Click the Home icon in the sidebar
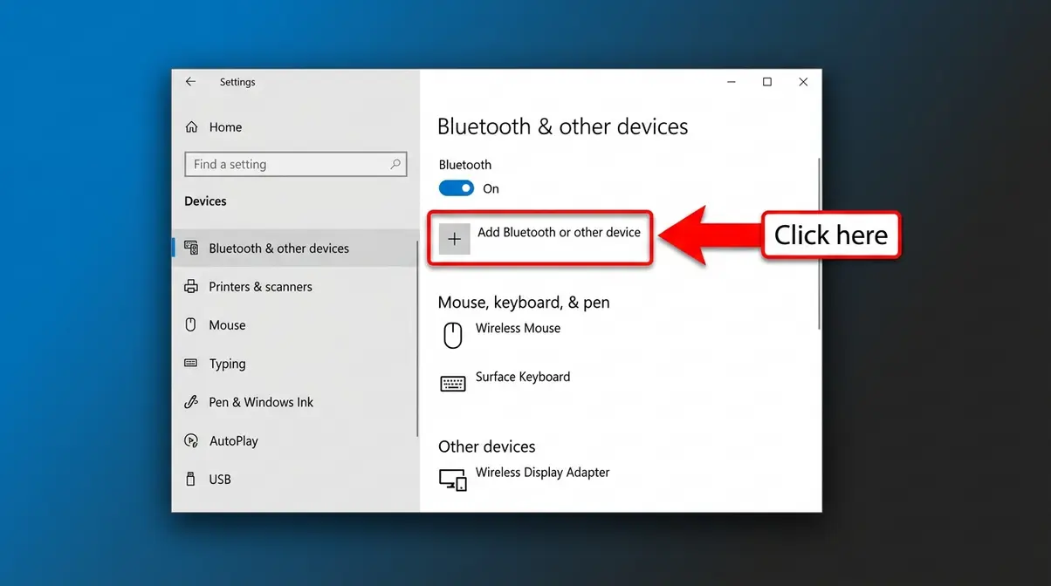Screen dimensions: 1051x586 click(x=192, y=127)
